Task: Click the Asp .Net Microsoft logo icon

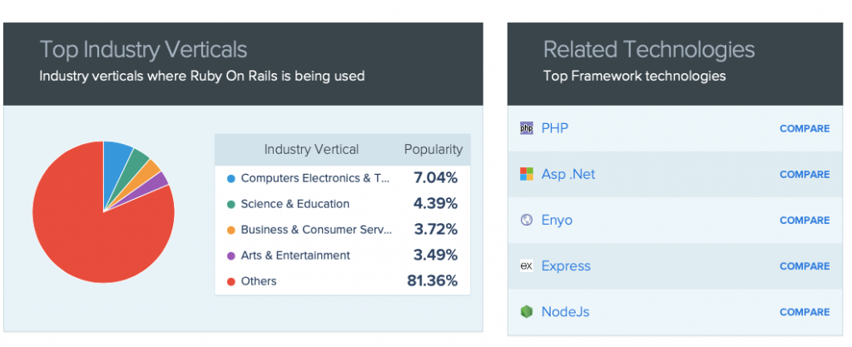Action: [x=526, y=174]
